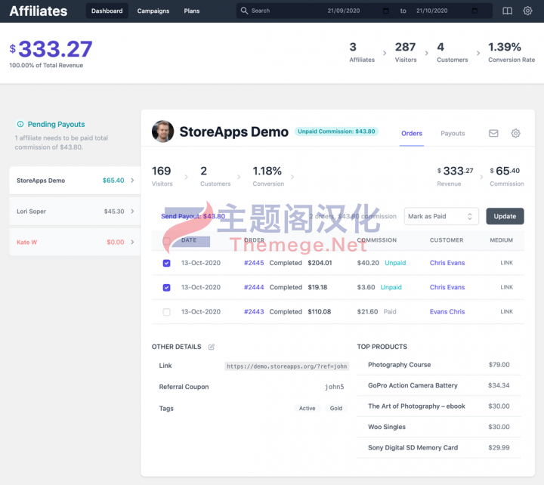Open order #2444 link
The width and height of the screenshot is (544, 485).
254,287
